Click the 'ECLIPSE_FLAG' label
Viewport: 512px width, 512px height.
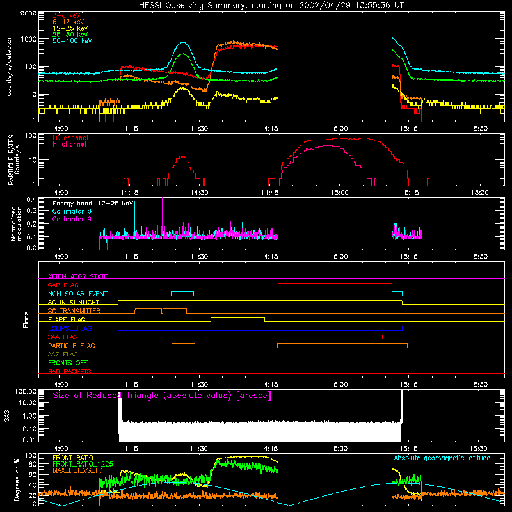70,328
